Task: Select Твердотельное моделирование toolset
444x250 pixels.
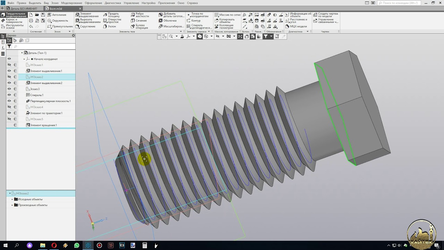Action: (14, 15)
